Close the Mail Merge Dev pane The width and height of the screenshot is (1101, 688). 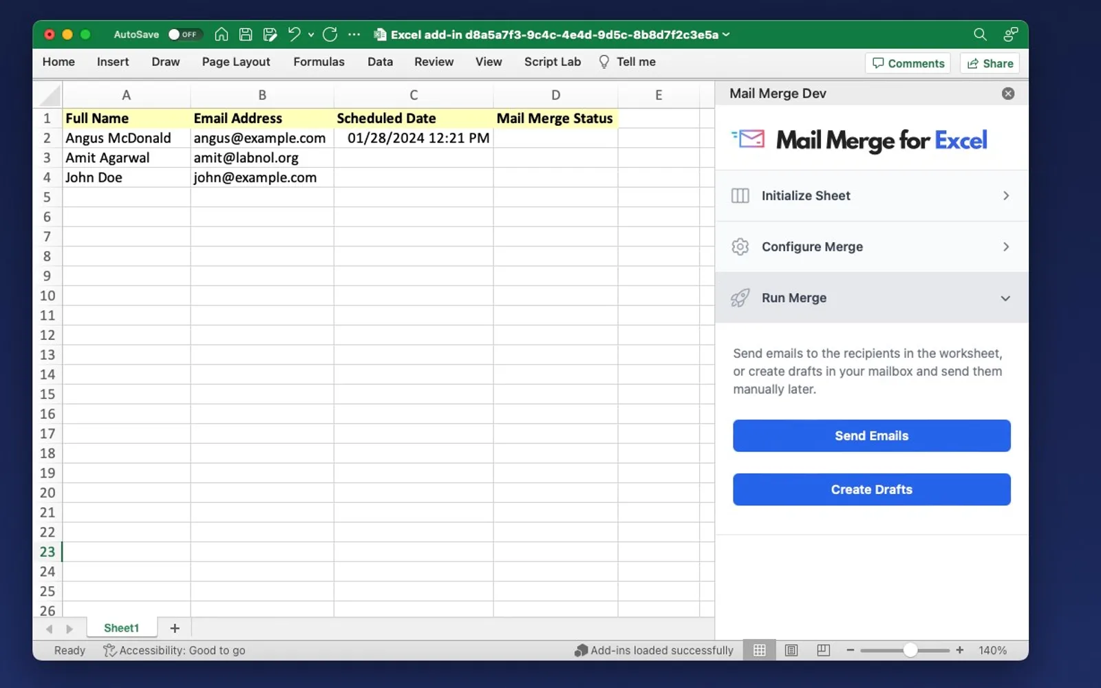click(1008, 94)
